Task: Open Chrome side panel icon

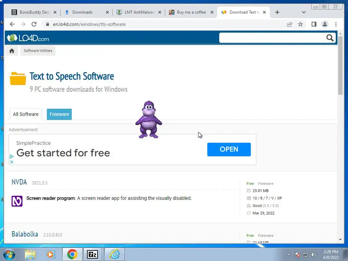Action: coord(314,24)
